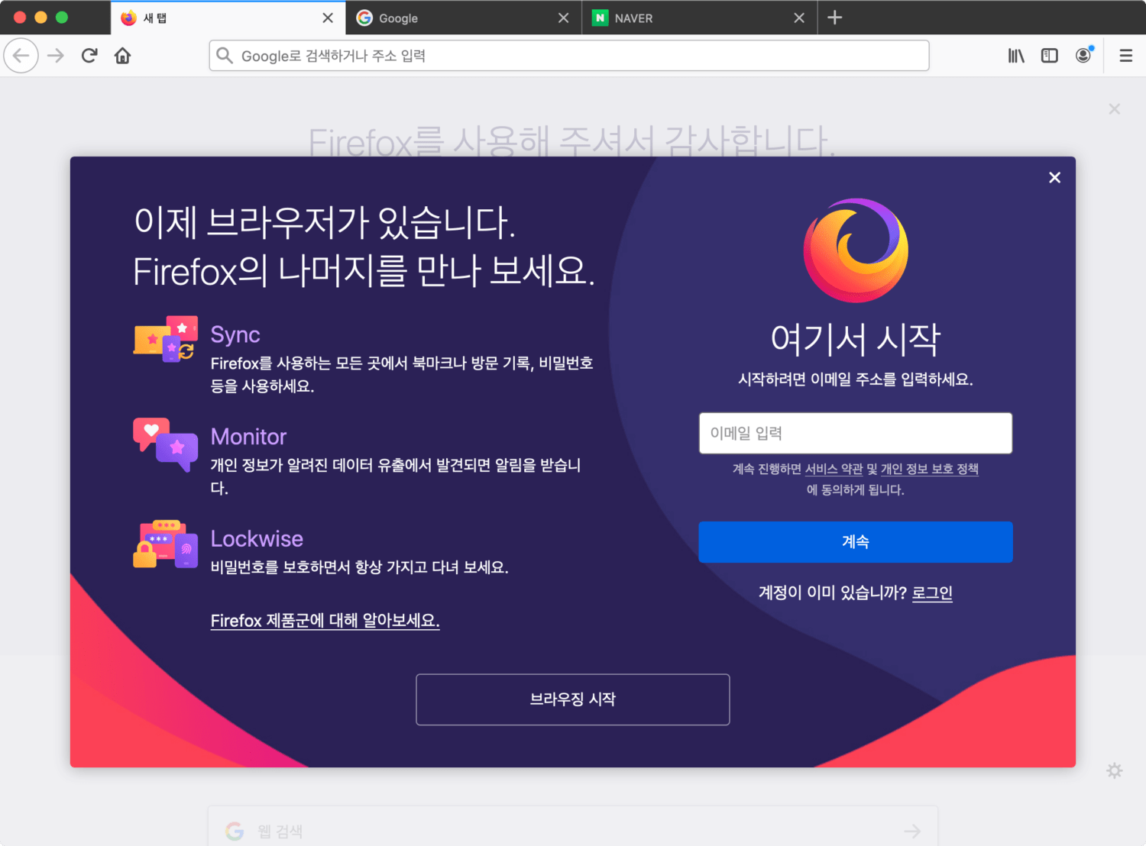This screenshot has width=1146, height=846.
Task: Close the NAVER tab
Action: (799, 18)
